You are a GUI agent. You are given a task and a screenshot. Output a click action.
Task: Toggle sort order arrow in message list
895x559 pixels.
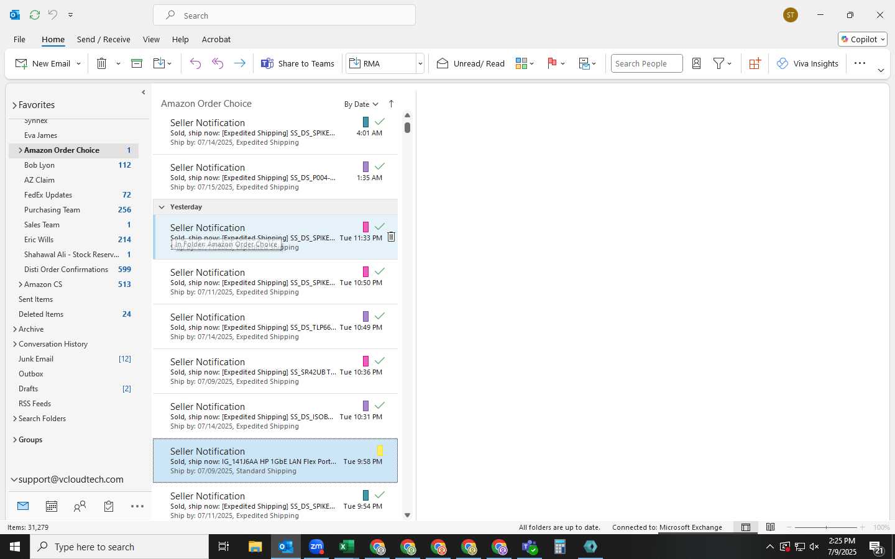tap(391, 104)
